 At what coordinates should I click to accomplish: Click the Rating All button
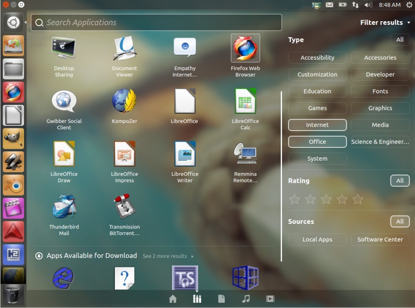coord(399,181)
